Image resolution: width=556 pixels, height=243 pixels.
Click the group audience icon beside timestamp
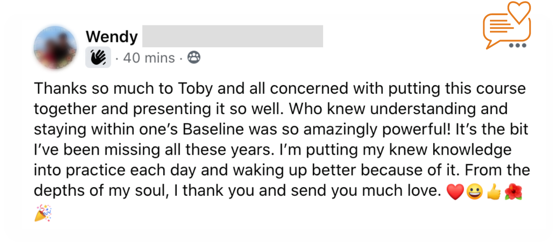pyautogui.click(x=194, y=58)
